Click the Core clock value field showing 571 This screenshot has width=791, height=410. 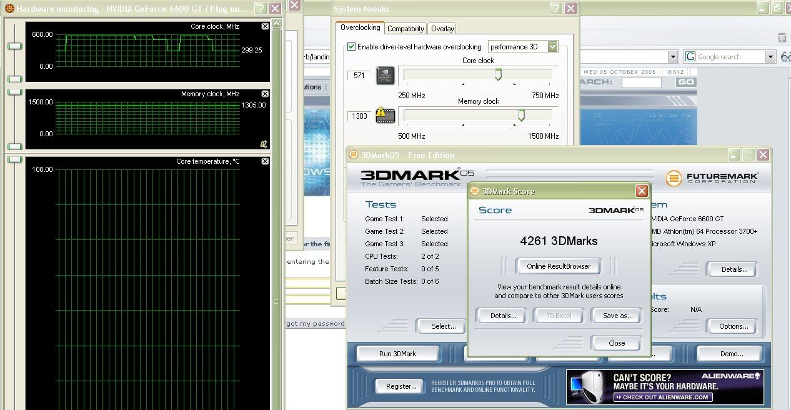[359, 75]
